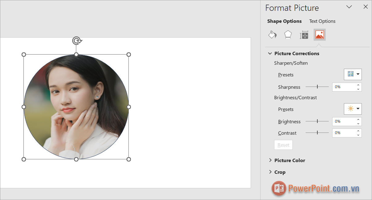Viewport: 372px width, 200px height.
Task: Click the sun icon for Brightness presets
Action: 351,109
